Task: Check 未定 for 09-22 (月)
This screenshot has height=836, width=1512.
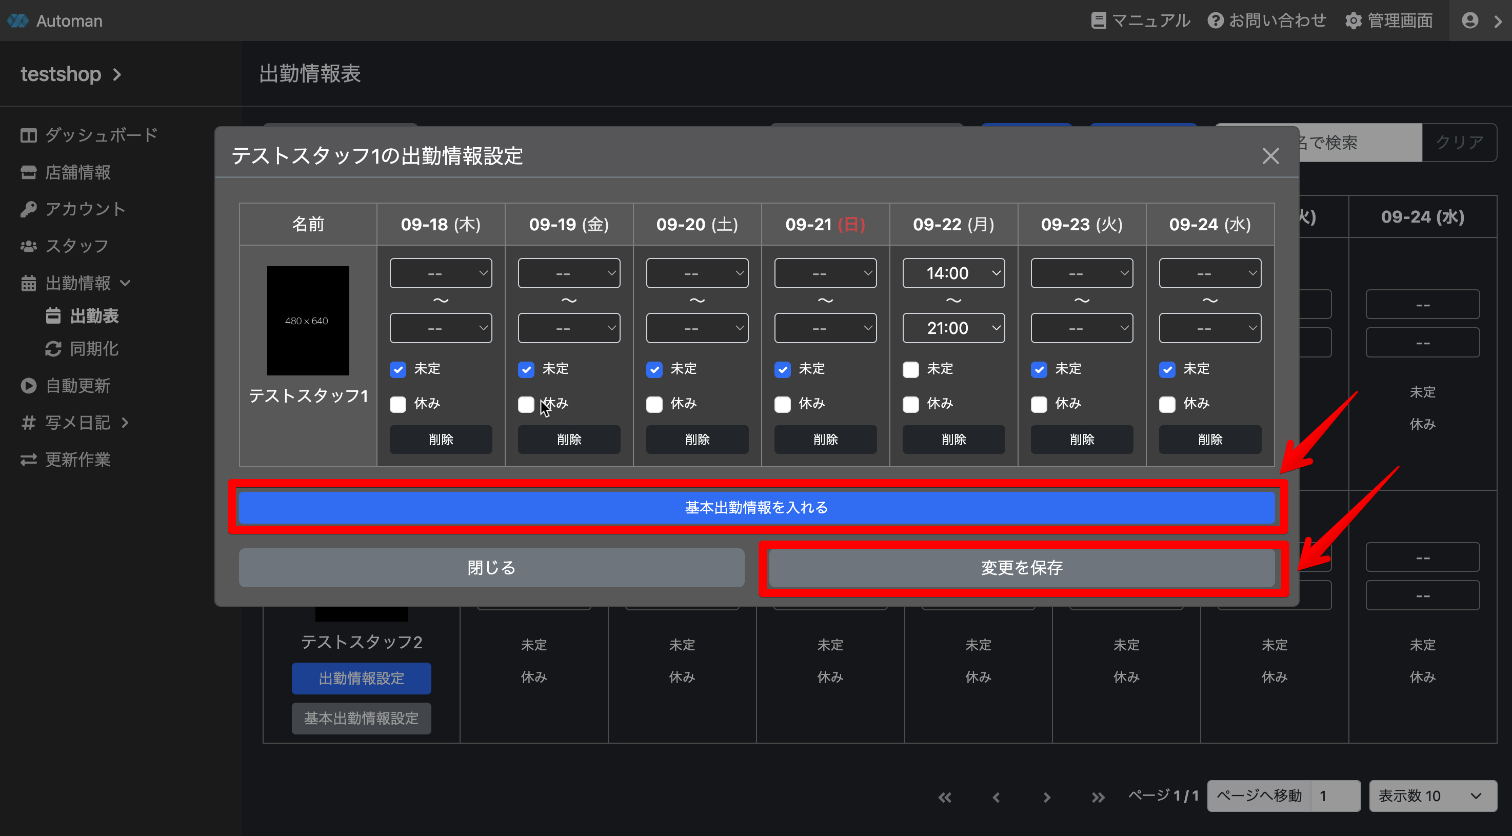Action: point(910,369)
